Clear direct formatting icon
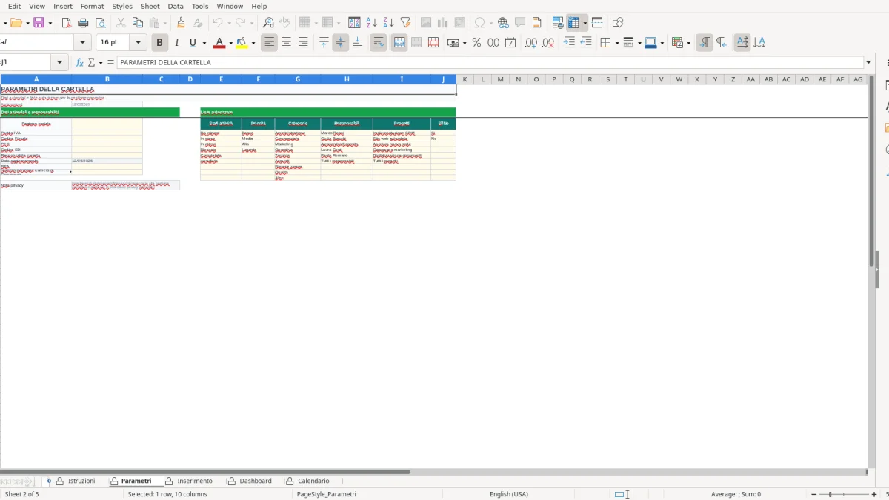 [198, 23]
